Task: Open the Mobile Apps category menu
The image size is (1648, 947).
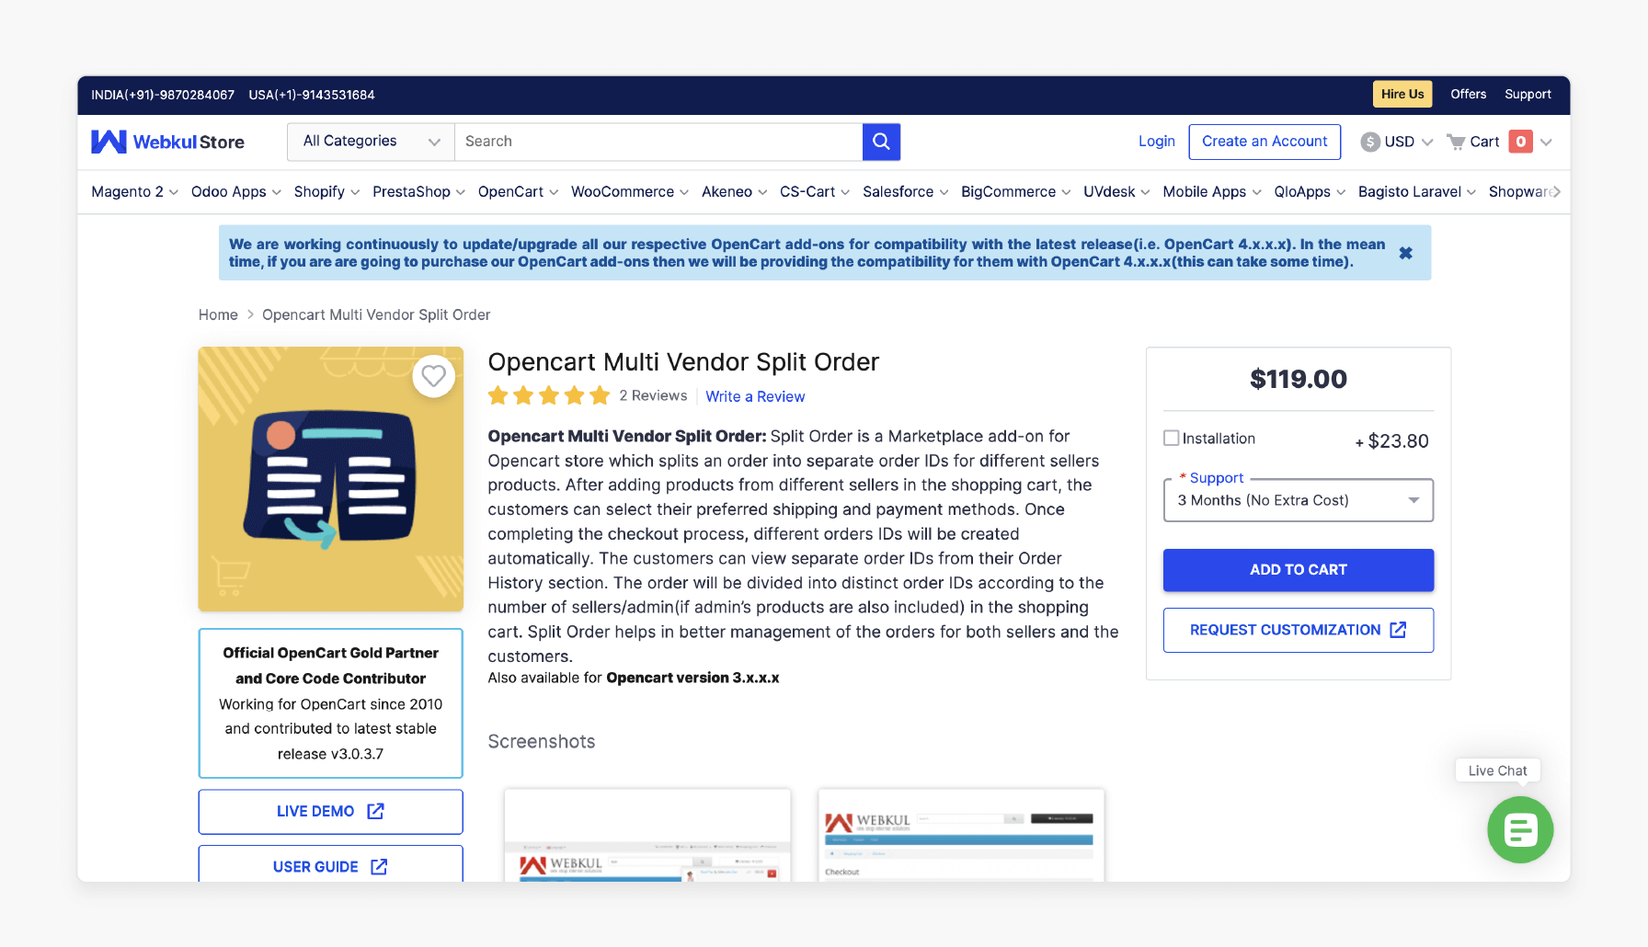Action: tap(1212, 192)
